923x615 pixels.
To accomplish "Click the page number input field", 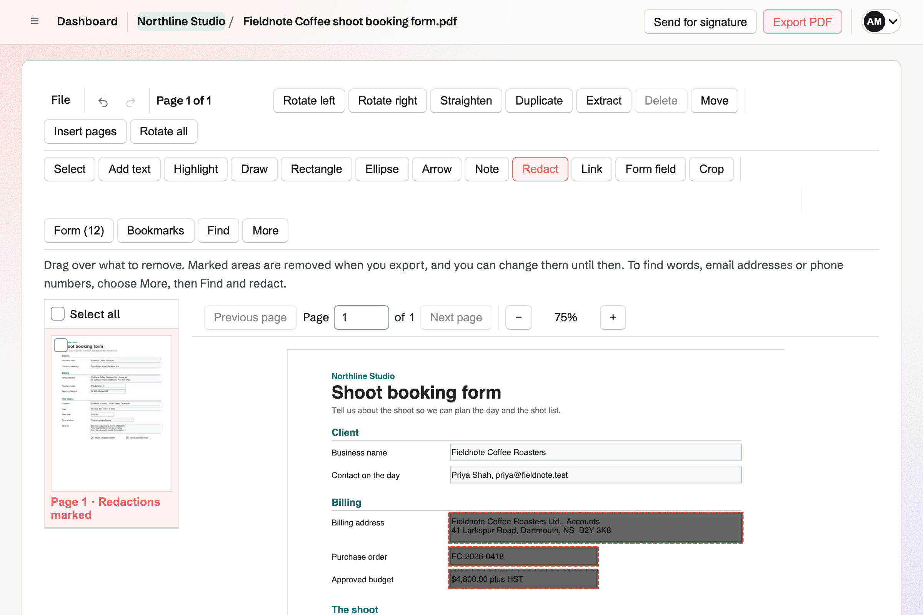I will coord(361,317).
